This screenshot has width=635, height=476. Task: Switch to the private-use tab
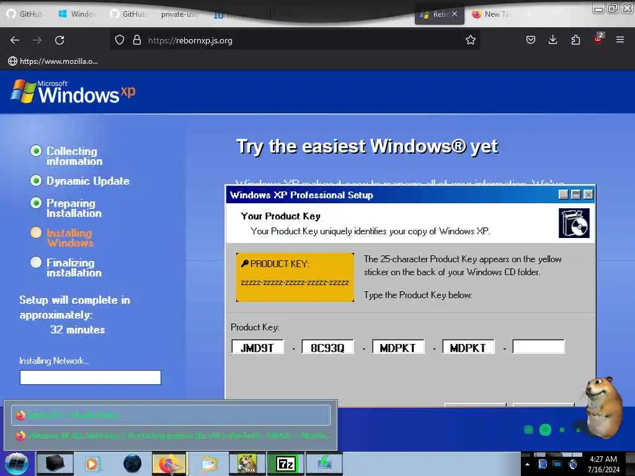[x=178, y=14]
